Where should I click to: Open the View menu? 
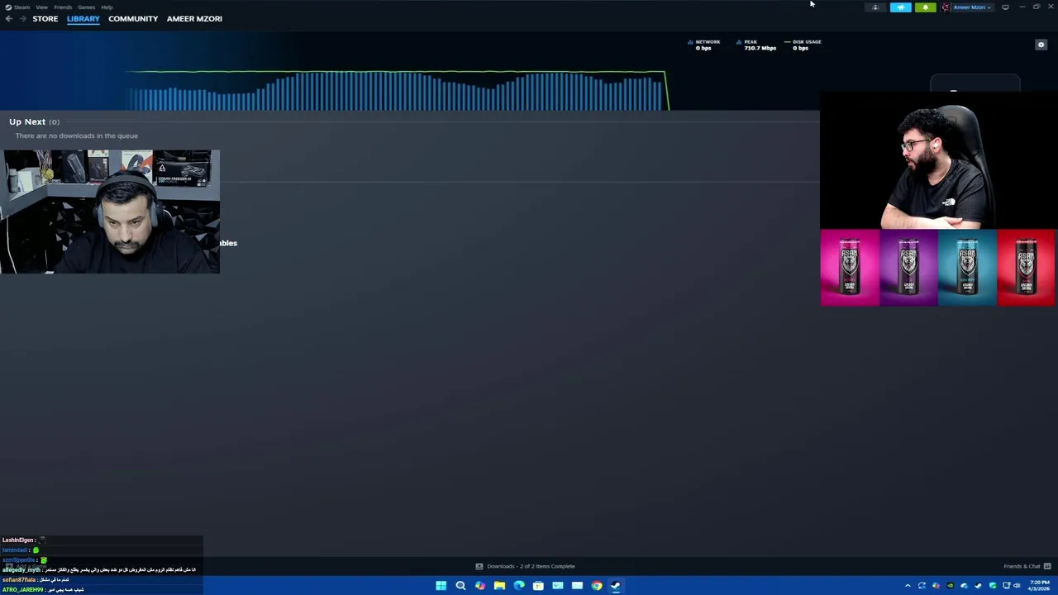pyautogui.click(x=41, y=7)
